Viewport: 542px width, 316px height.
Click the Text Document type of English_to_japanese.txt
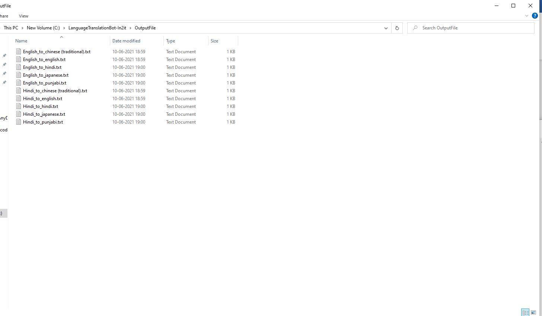(181, 75)
